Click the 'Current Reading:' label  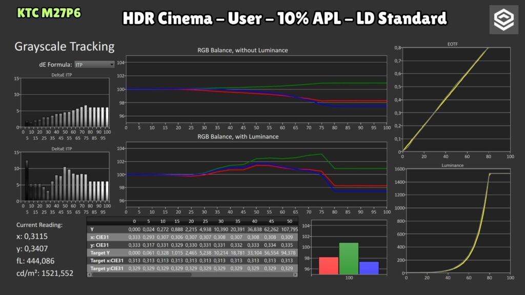(x=39, y=225)
